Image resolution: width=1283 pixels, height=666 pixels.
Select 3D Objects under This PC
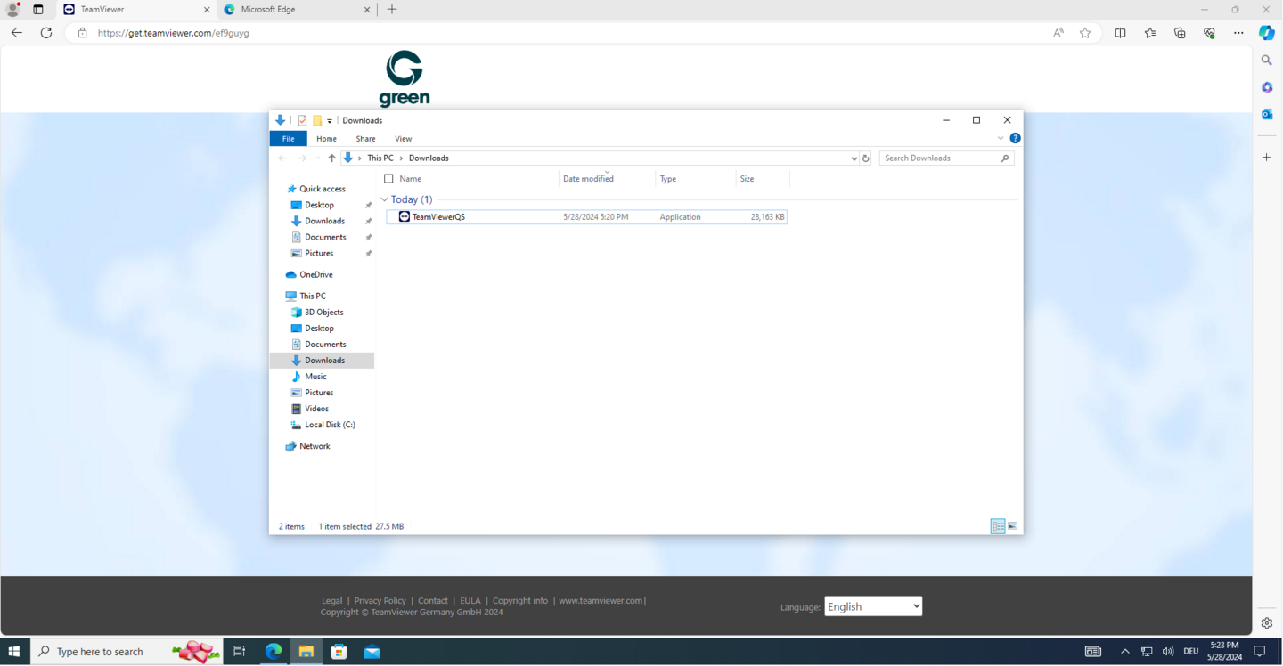323,313
